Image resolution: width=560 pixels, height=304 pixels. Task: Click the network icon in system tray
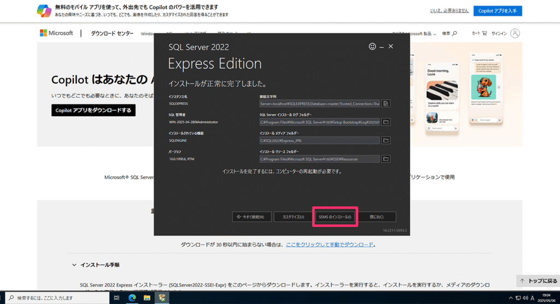coord(518,298)
